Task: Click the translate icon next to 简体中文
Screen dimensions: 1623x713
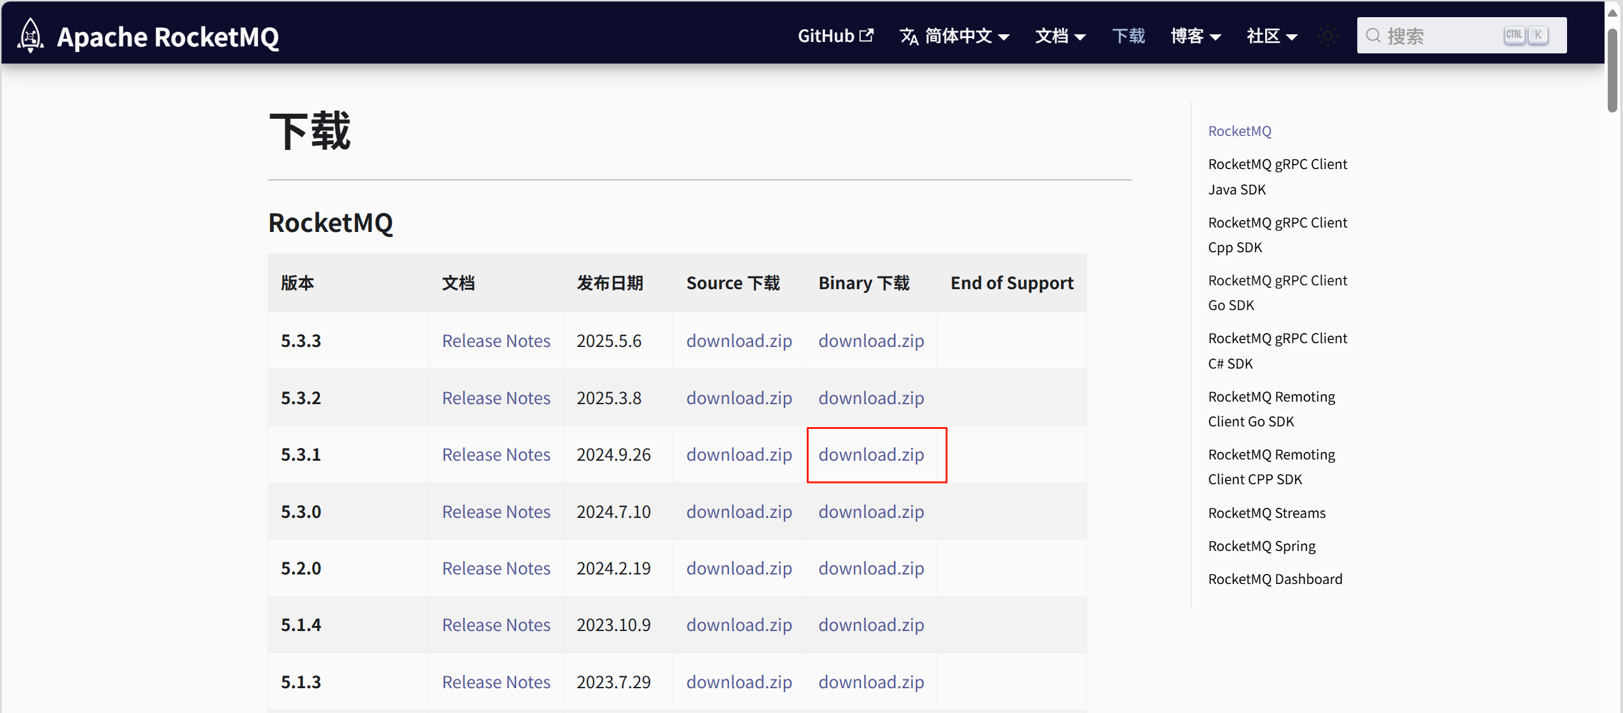Action: click(908, 36)
